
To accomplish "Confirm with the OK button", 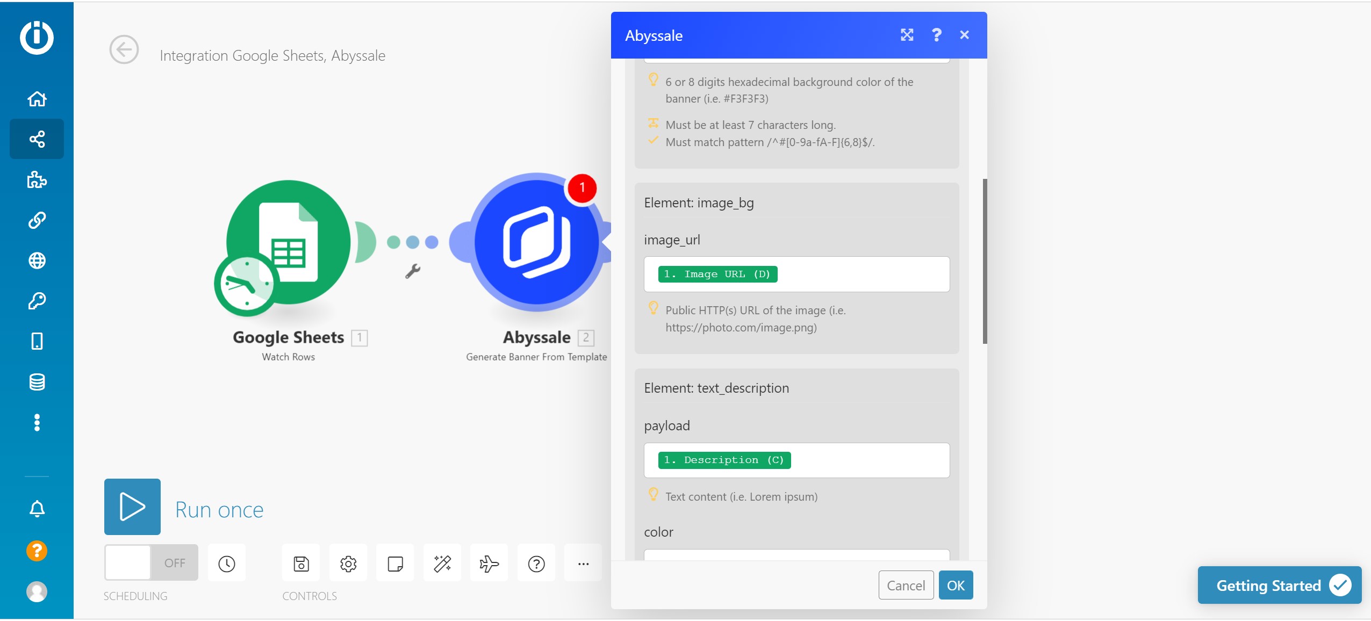I will pyautogui.click(x=956, y=585).
